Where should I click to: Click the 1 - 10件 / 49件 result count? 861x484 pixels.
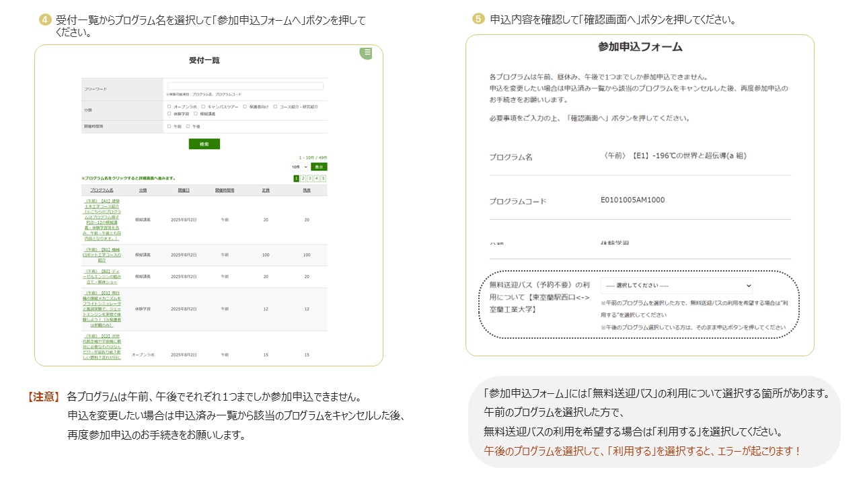[313, 157]
